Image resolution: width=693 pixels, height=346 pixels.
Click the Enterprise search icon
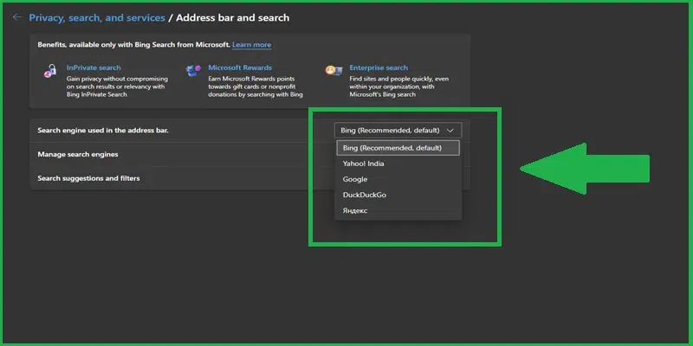coord(334,70)
